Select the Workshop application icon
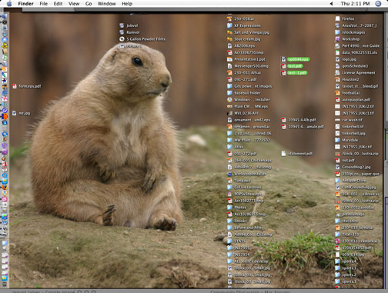The height and width of the screenshot is (293, 388). [x=337, y=39]
